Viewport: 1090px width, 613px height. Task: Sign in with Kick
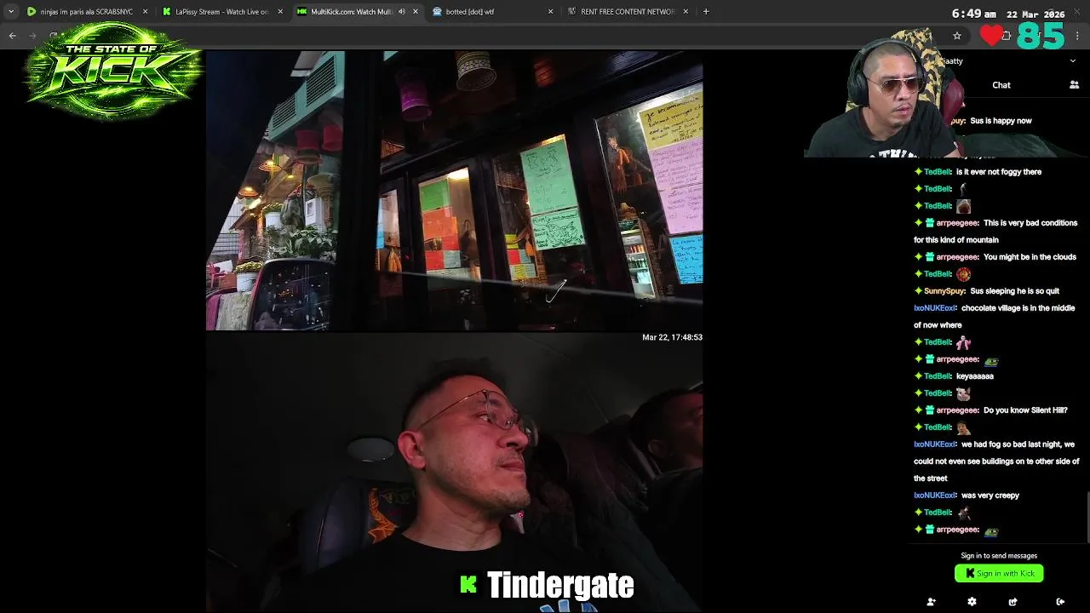pos(999,573)
